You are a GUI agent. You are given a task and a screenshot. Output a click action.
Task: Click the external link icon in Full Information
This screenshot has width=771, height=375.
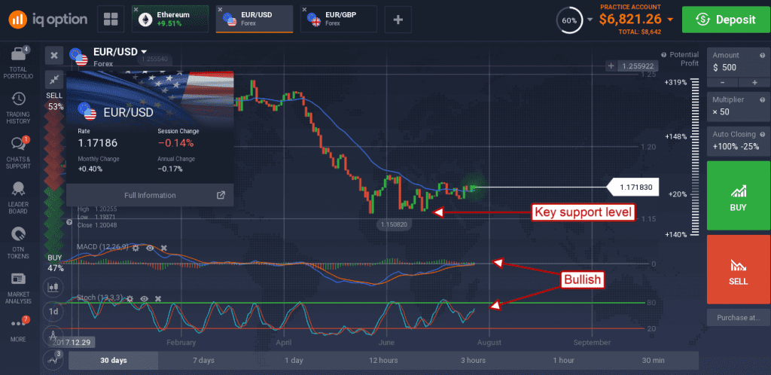pos(221,195)
